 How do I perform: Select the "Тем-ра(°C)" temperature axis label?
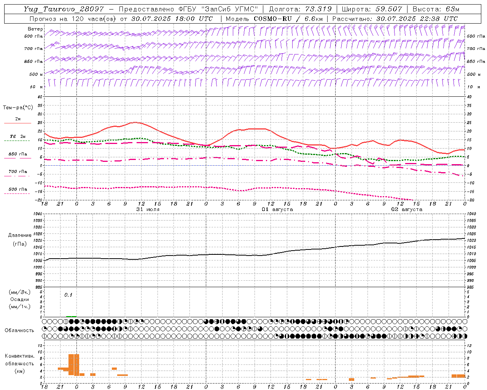pyautogui.click(x=18, y=108)
